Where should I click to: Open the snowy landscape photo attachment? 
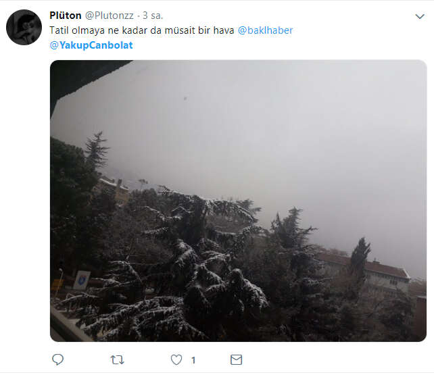[x=238, y=201]
